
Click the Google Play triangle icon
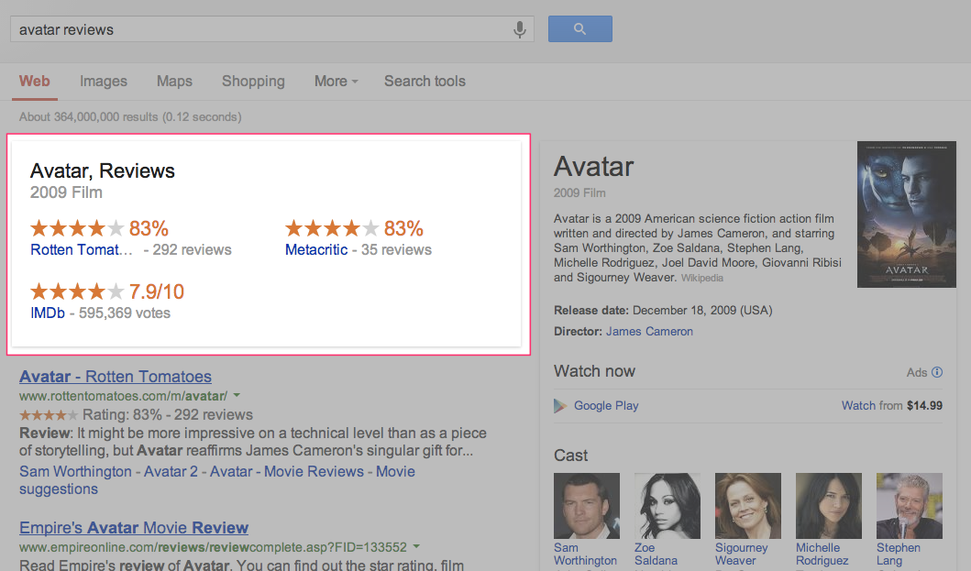click(560, 406)
